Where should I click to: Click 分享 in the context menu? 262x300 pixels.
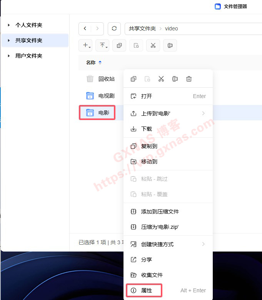tap(147, 260)
